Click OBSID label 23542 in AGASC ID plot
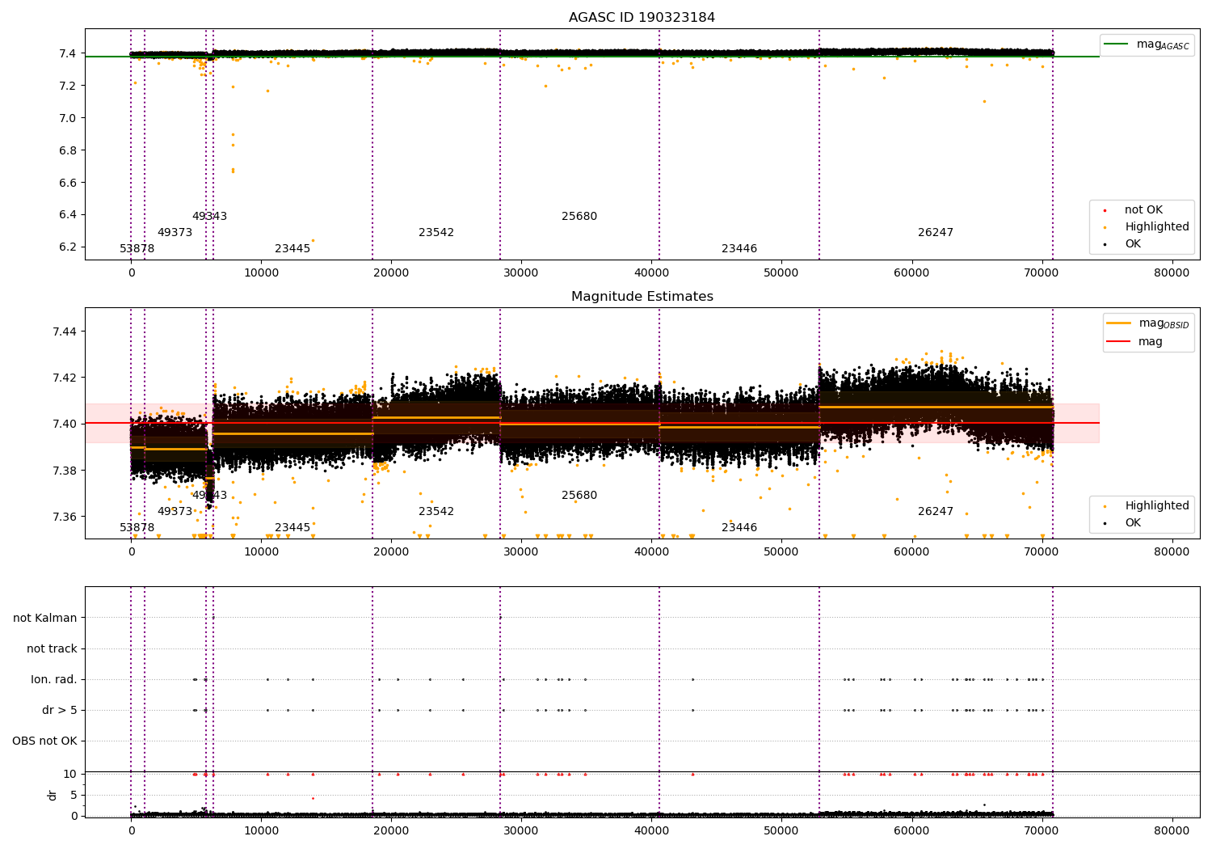Viewport: 1212px width, 849px height. [436, 233]
